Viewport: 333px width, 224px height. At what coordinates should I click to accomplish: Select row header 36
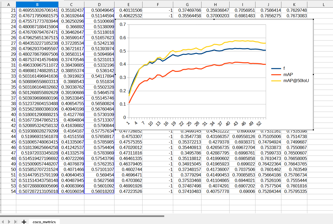(x=8, y=93)
